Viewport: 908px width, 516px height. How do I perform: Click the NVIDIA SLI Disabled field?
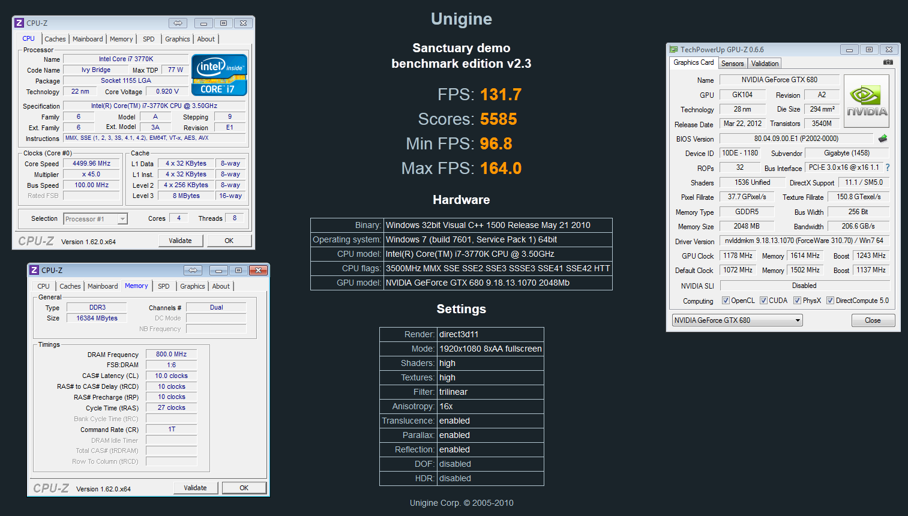[x=804, y=286]
